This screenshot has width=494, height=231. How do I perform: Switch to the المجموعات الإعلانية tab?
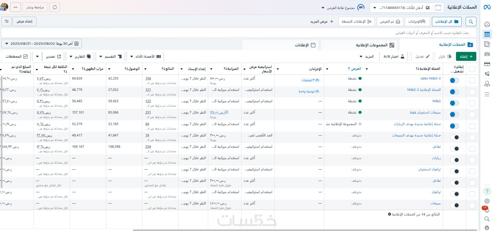pyautogui.click(x=359, y=45)
